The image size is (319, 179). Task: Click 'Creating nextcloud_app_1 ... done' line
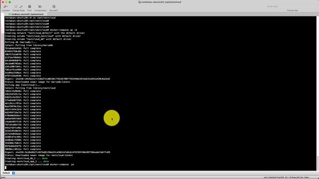27,161
